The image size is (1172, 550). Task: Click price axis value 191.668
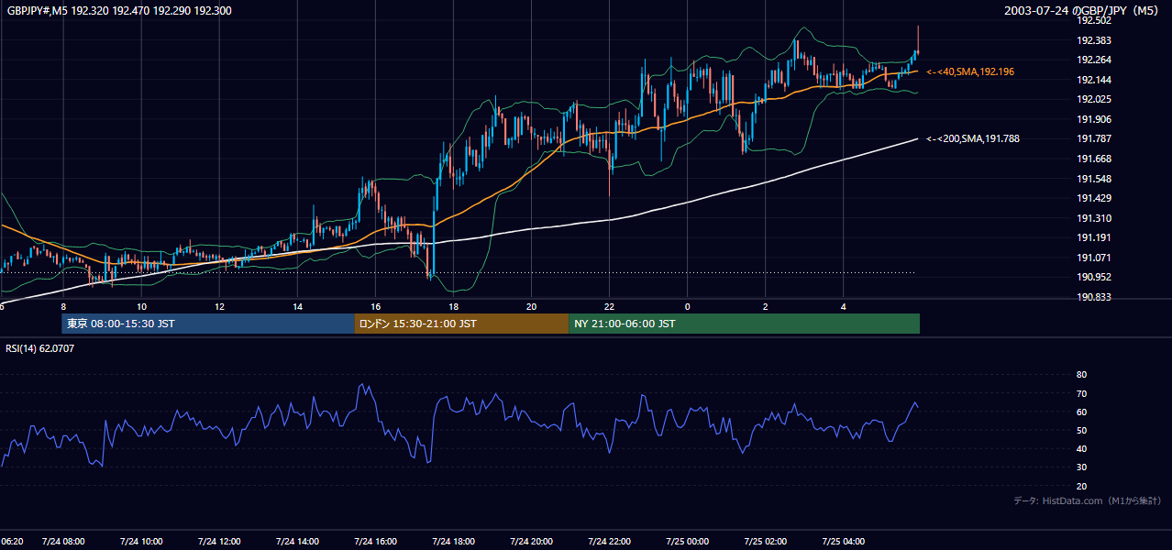click(x=1094, y=159)
